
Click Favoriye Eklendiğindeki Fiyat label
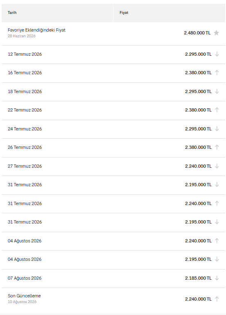pyautogui.click(x=36, y=30)
